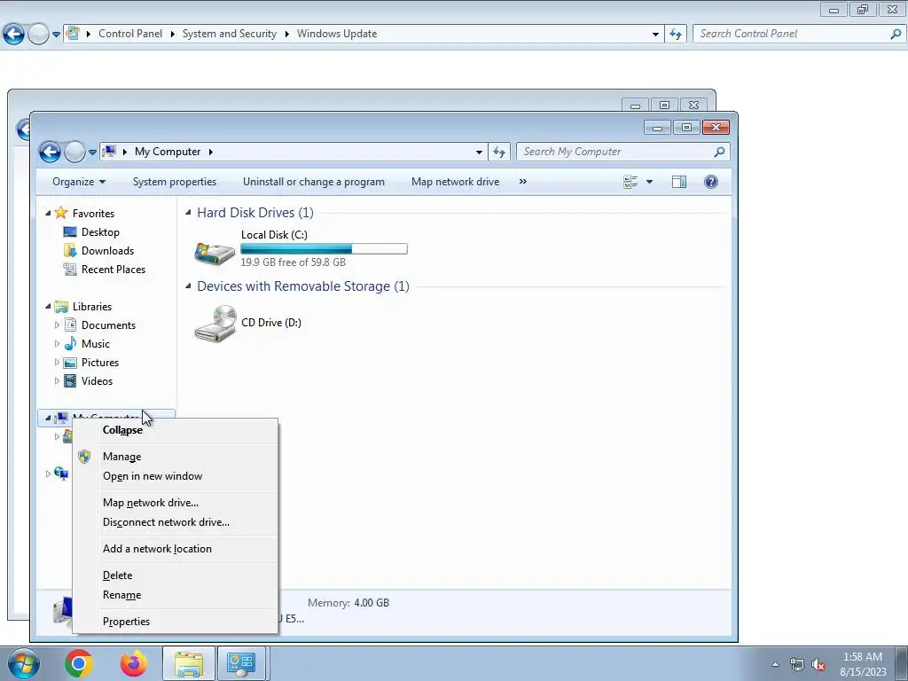Open Music library
This screenshot has height=681, width=908.
(x=95, y=343)
